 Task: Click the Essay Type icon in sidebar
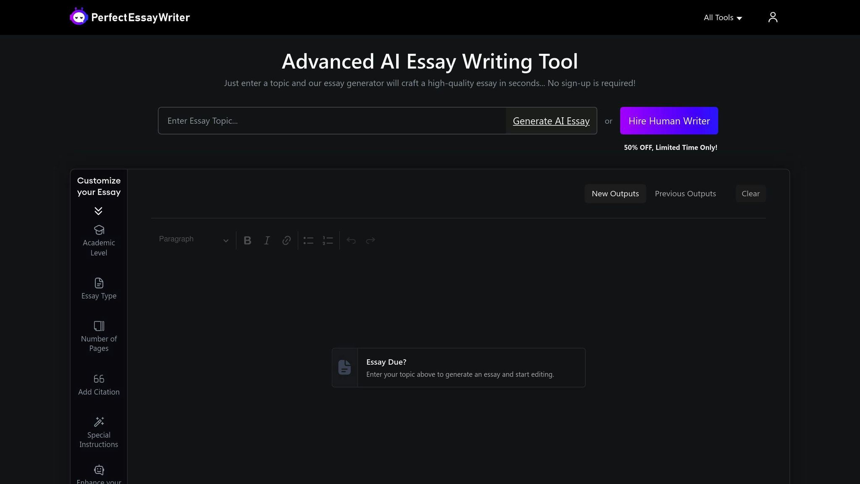pos(99,283)
